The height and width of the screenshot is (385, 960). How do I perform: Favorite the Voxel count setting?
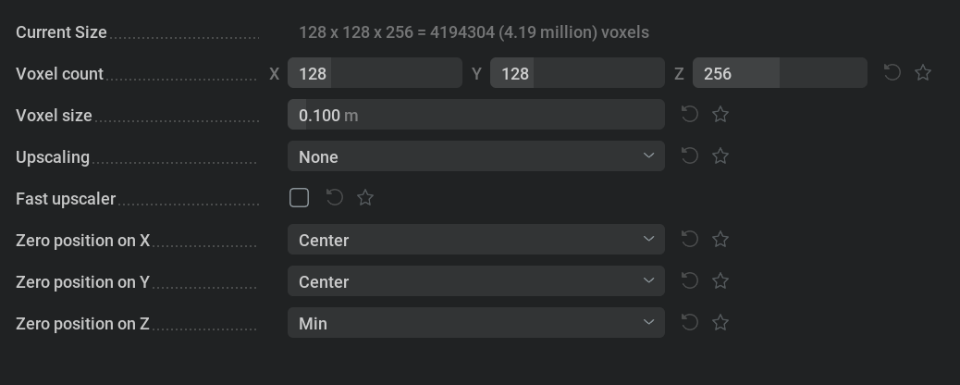point(923,72)
